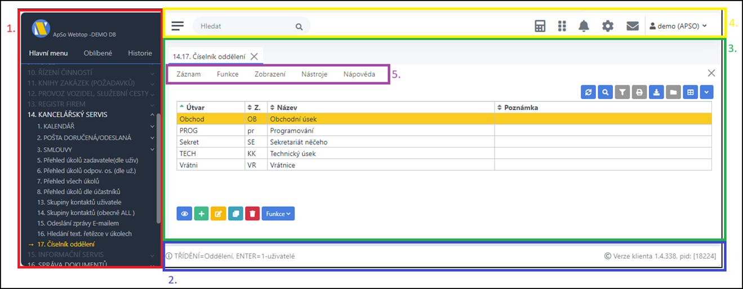This screenshot has height=289, width=743.
Task: Click the blue eye view record button
Action: click(x=184, y=214)
